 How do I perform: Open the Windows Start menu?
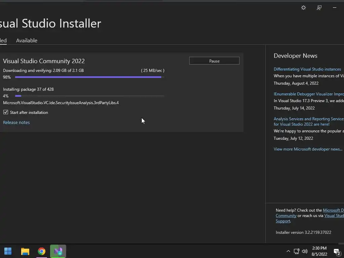click(8, 251)
